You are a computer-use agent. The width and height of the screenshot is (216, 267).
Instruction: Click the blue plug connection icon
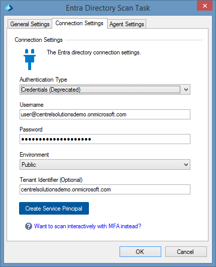click(x=30, y=59)
